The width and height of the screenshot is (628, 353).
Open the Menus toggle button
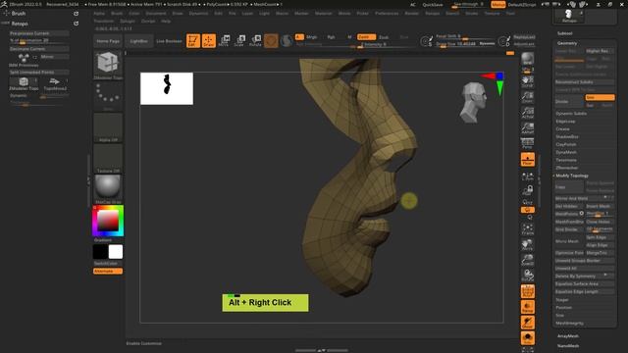497,4
